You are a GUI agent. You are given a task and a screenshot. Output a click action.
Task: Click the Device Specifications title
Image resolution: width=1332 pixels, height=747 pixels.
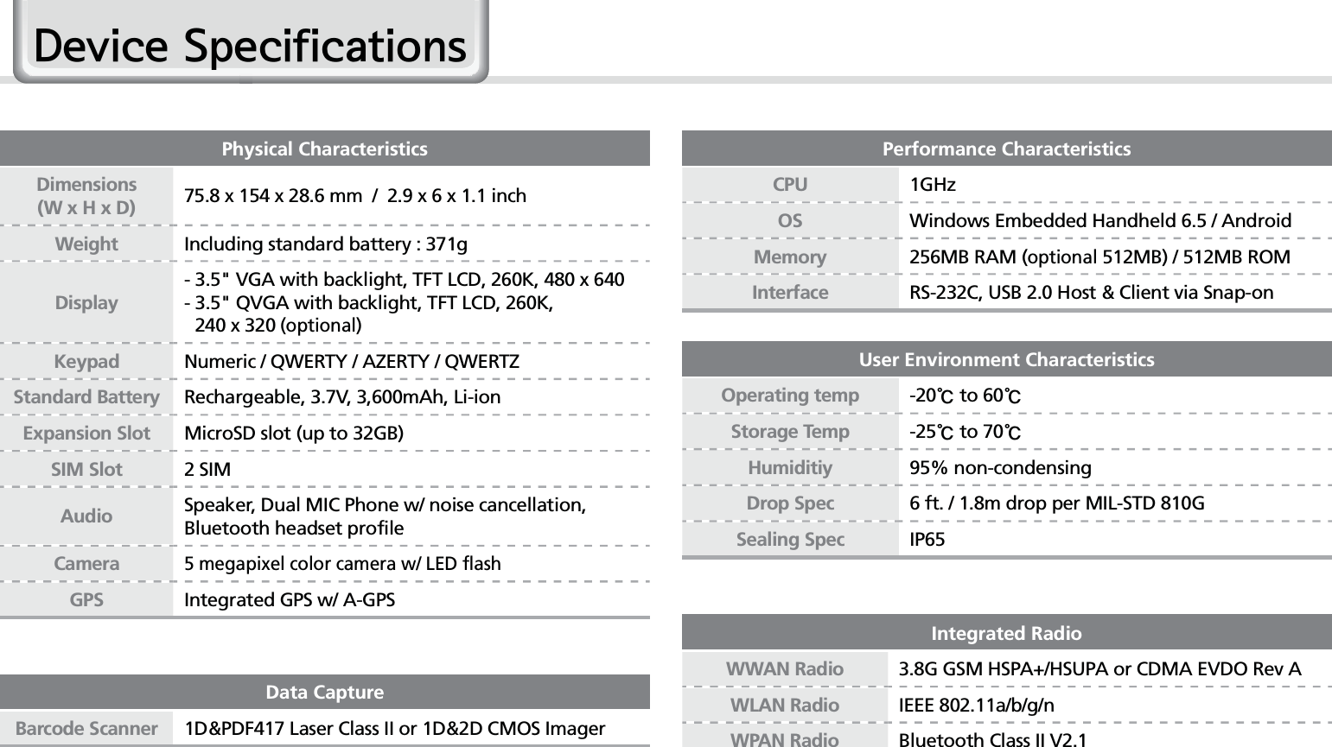pyautogui.click(x=250, y=47)
